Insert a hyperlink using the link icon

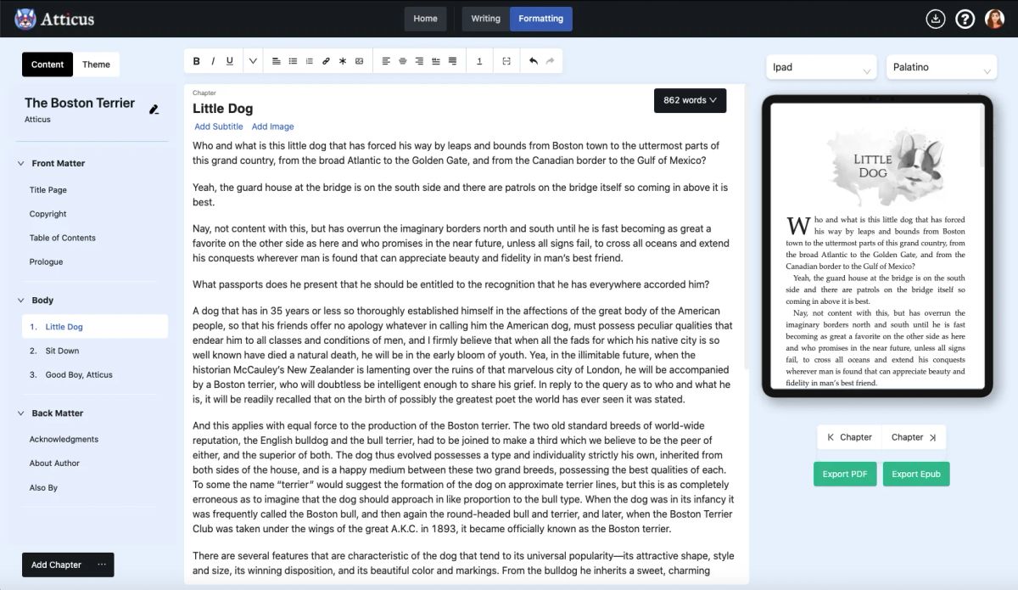click(x=326, y=60)
